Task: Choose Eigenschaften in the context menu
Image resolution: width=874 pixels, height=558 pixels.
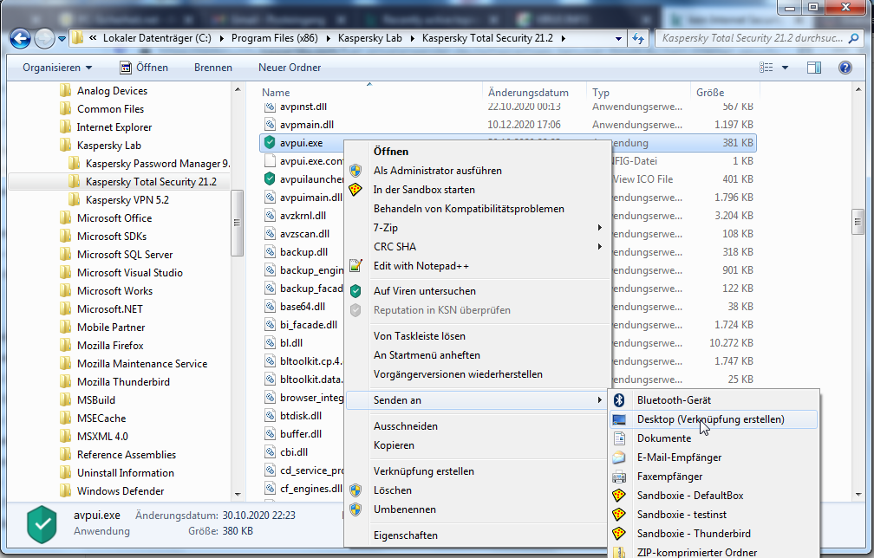Action: (477, 535)
